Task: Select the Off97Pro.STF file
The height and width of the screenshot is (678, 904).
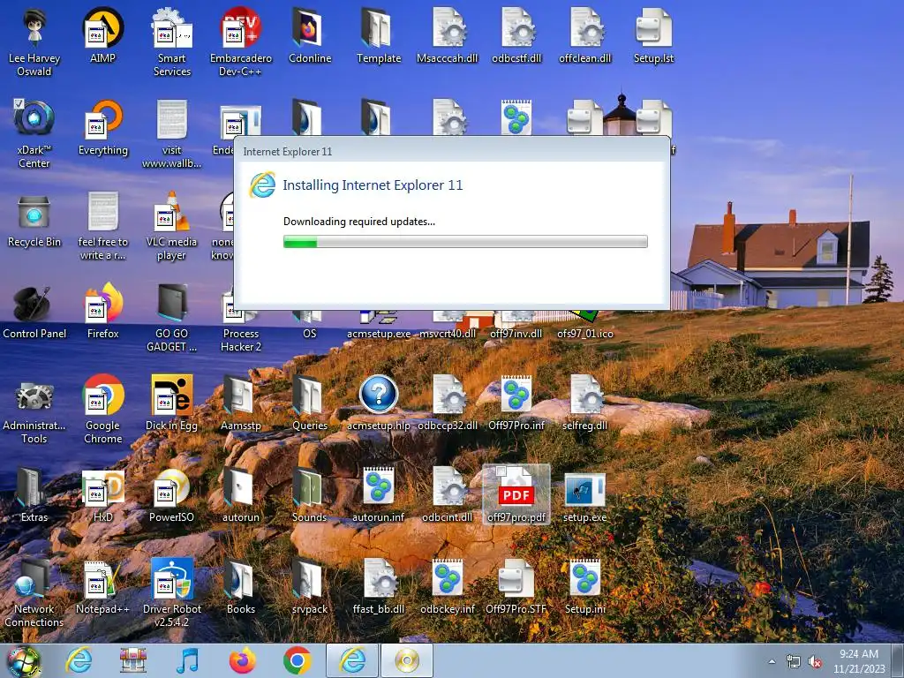Action: 516,587
